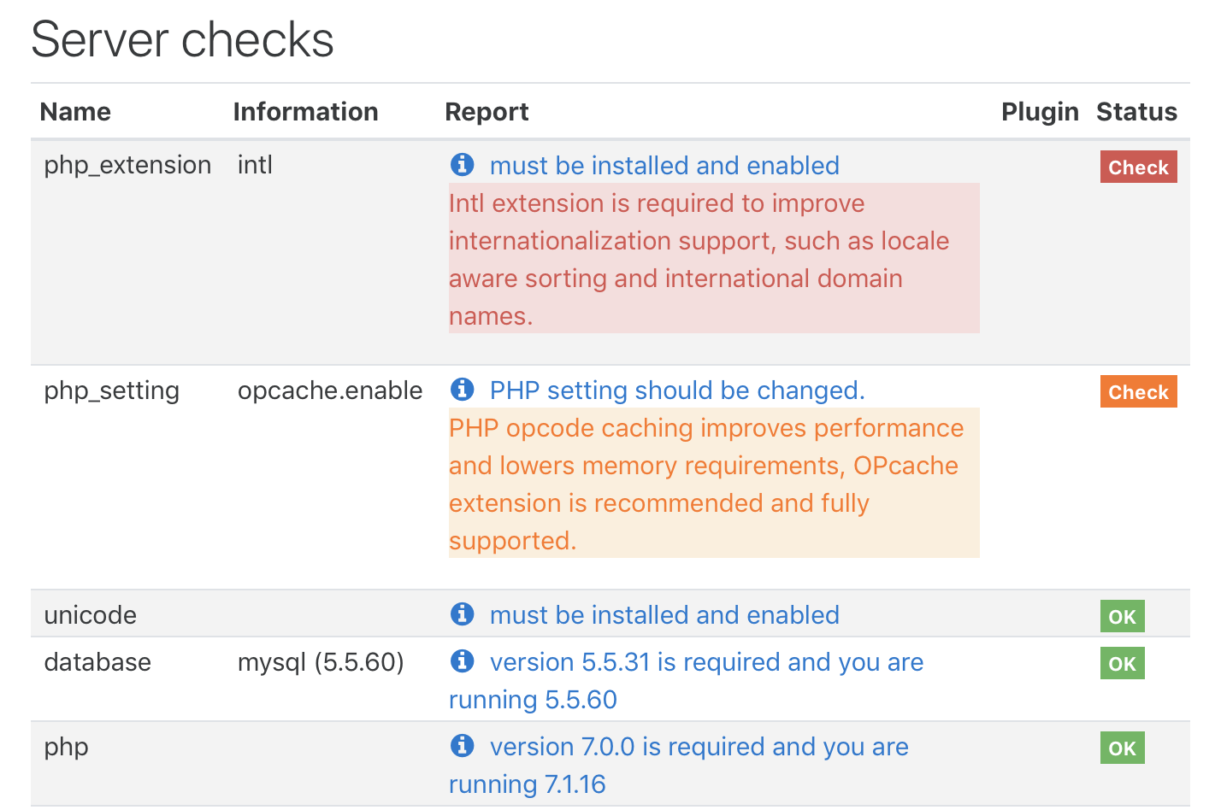1221x810 pixels.
Task: Click the info icon in the php version row
Action: coord(462,745)
